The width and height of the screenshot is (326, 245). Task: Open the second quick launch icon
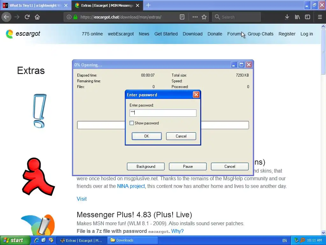(44, 240)
